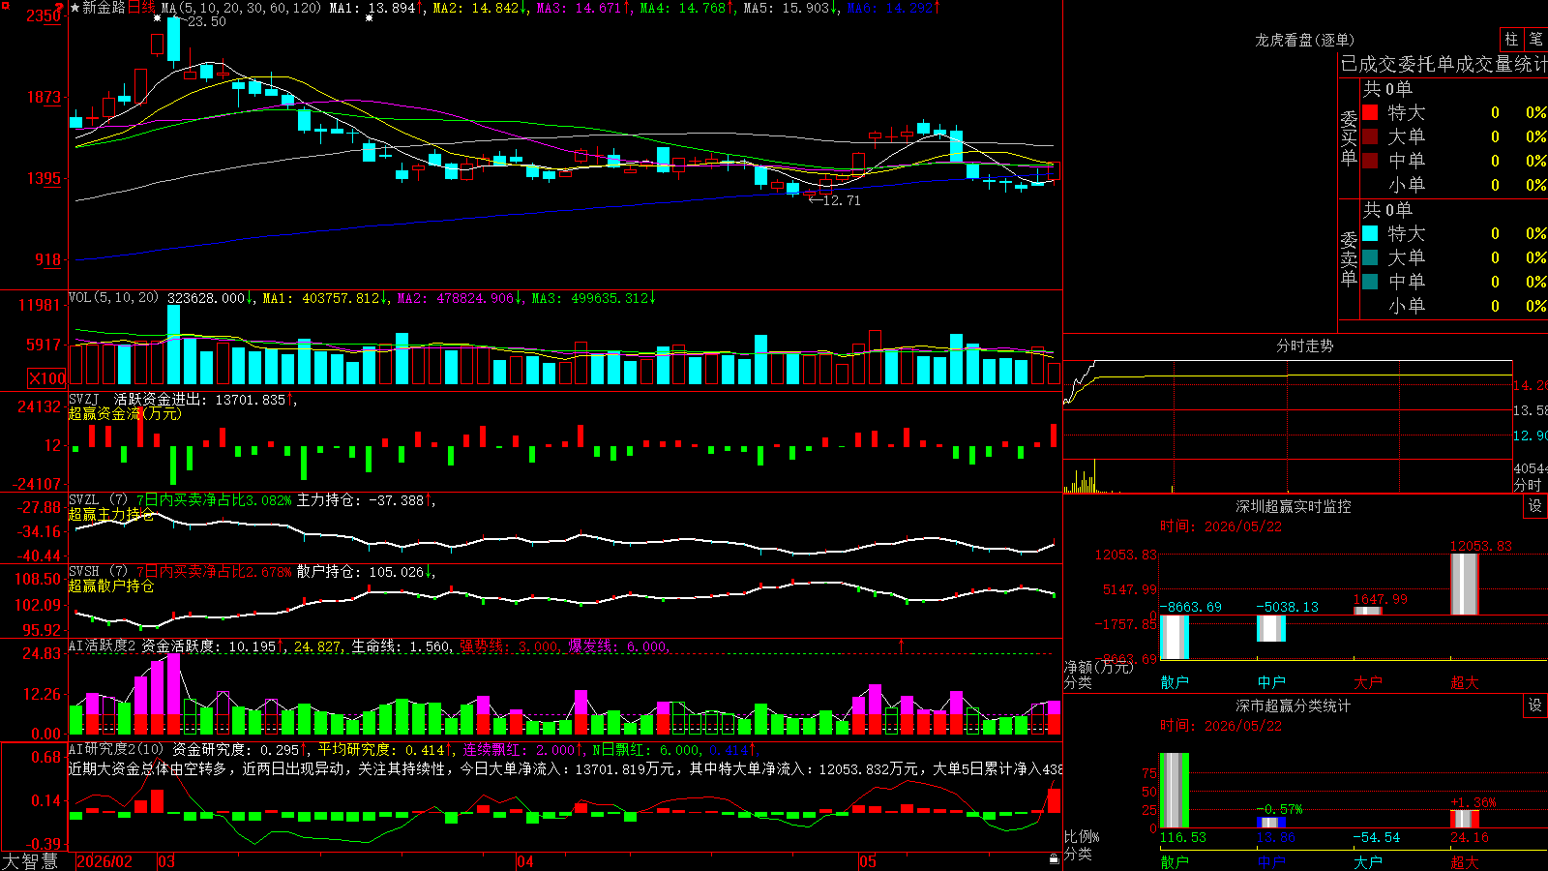This screenshot has height=871, width=1548.
Task: Switch order view to 笔 (tick) mode
Action: point(1535,40)
